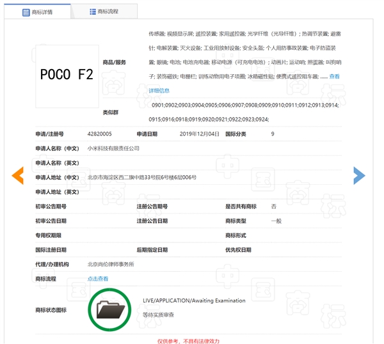Click the 注册公告日期 label
Image resolution: width=384 pixels, height=344 pixels.
tap(152, 221)
